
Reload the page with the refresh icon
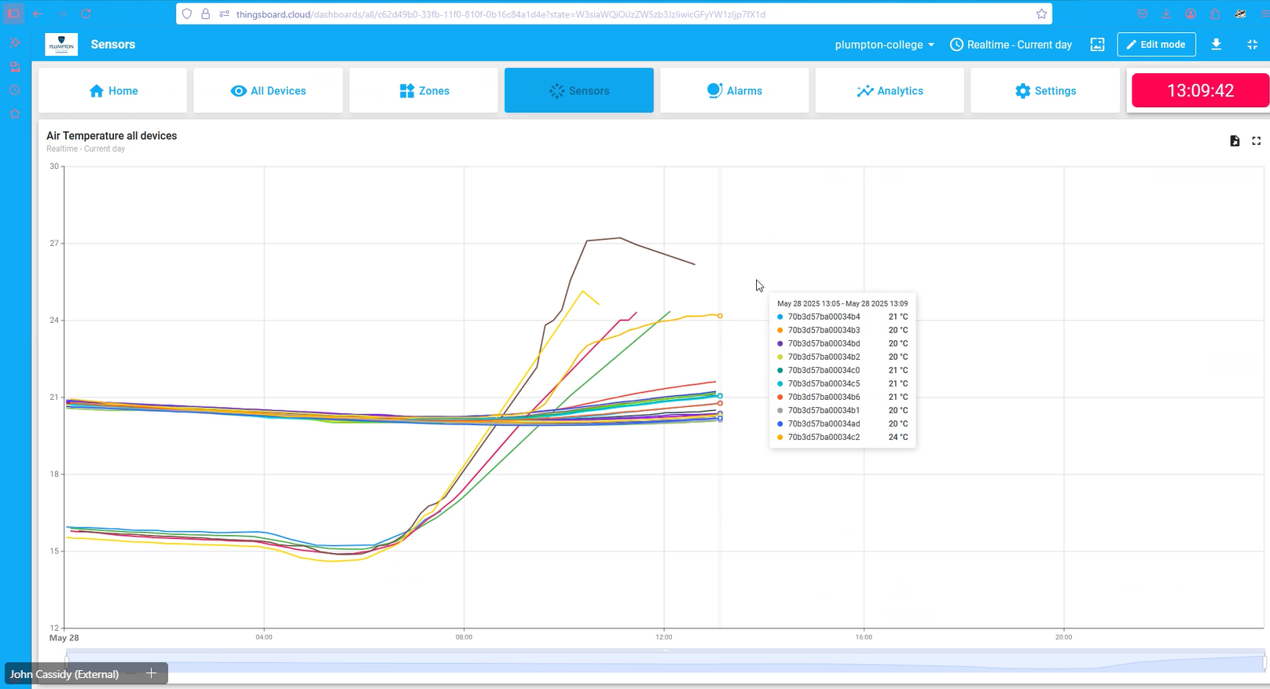(x=86, y=14)
